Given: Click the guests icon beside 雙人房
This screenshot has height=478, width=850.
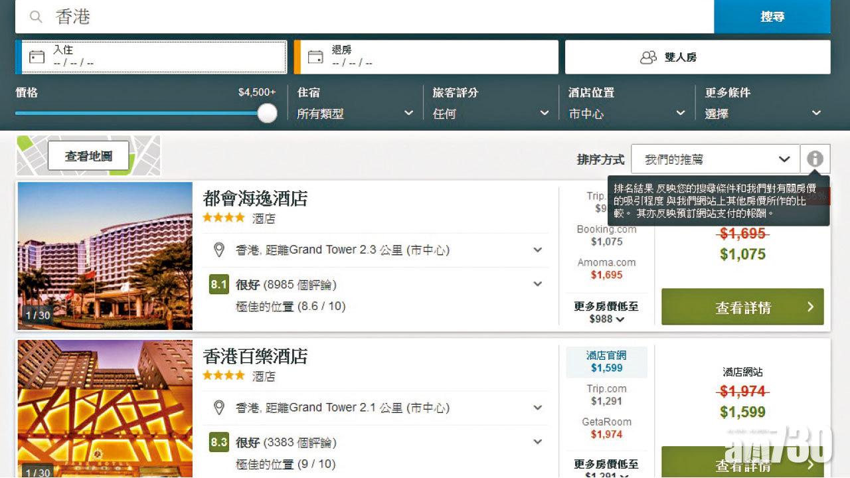Looking at the screenshot, I should (x=647, y=56).
